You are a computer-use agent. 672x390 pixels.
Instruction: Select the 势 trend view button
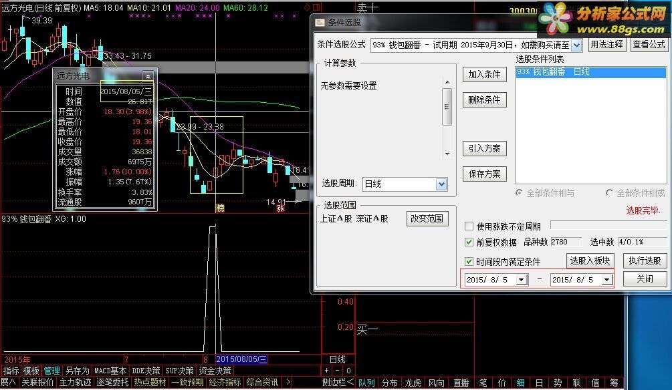558,383
